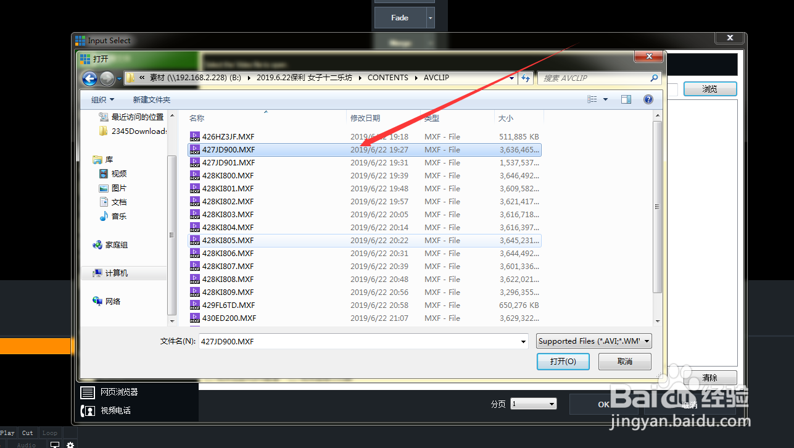Open the 2345Downloads folder

click(133, 131)
